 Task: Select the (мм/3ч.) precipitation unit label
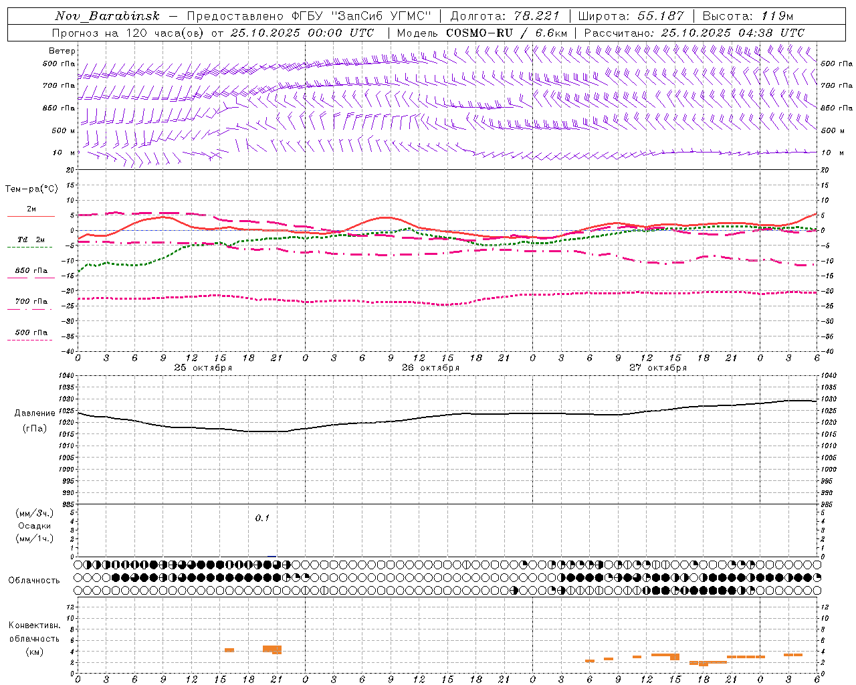tap(35, 513)
